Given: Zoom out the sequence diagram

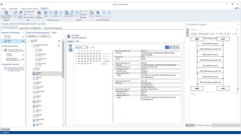Looking at the screenshot, I should [217, 34].
